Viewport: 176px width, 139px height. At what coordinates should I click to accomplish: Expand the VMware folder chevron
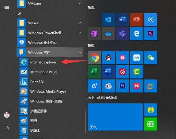[80, 3]
